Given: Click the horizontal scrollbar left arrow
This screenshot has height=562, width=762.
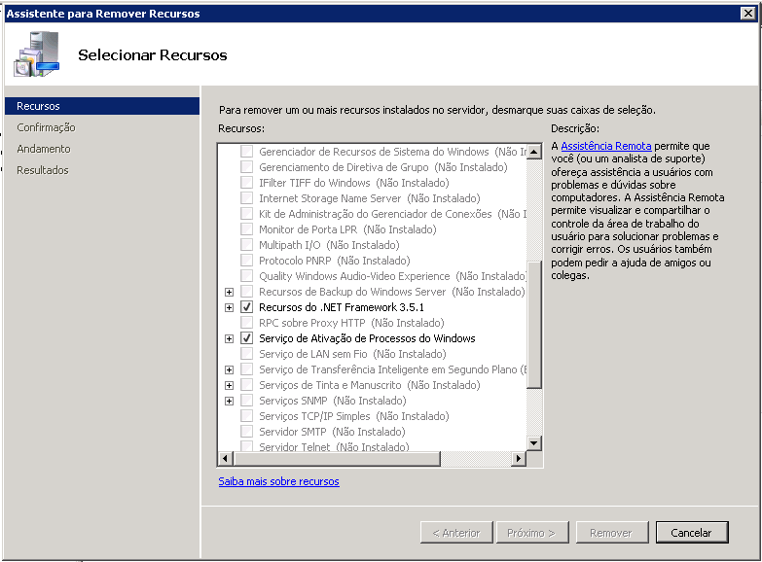Looking at the screenshot, I should pos(225,458).
